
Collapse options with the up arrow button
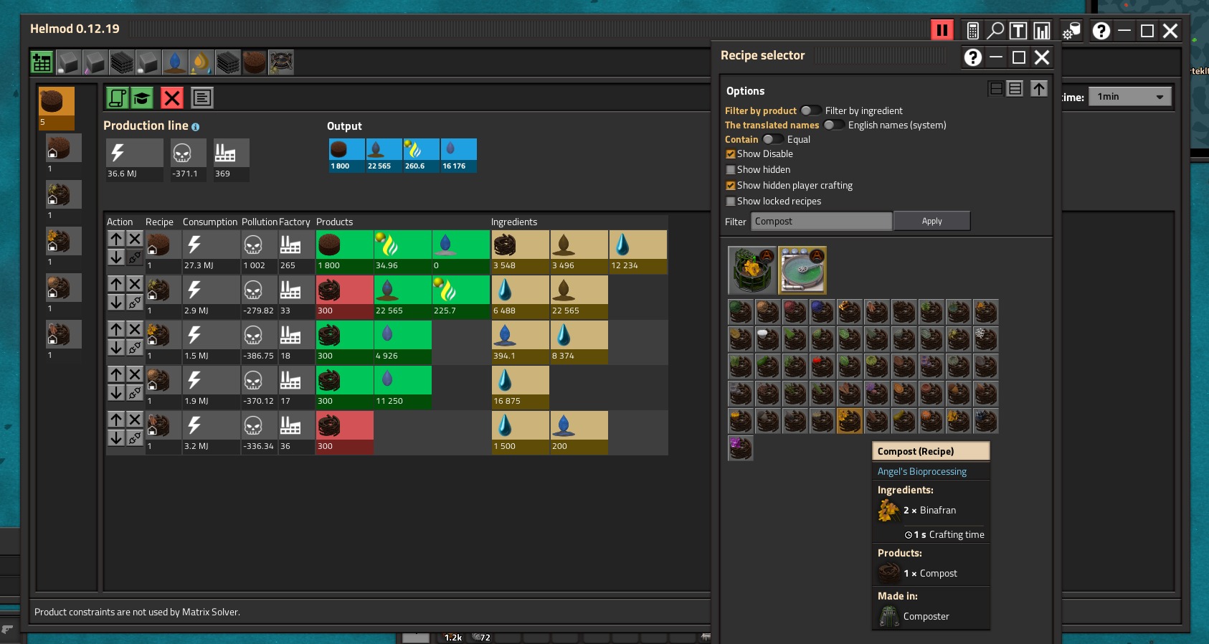pyautogui.click(x=1039, y=88)
